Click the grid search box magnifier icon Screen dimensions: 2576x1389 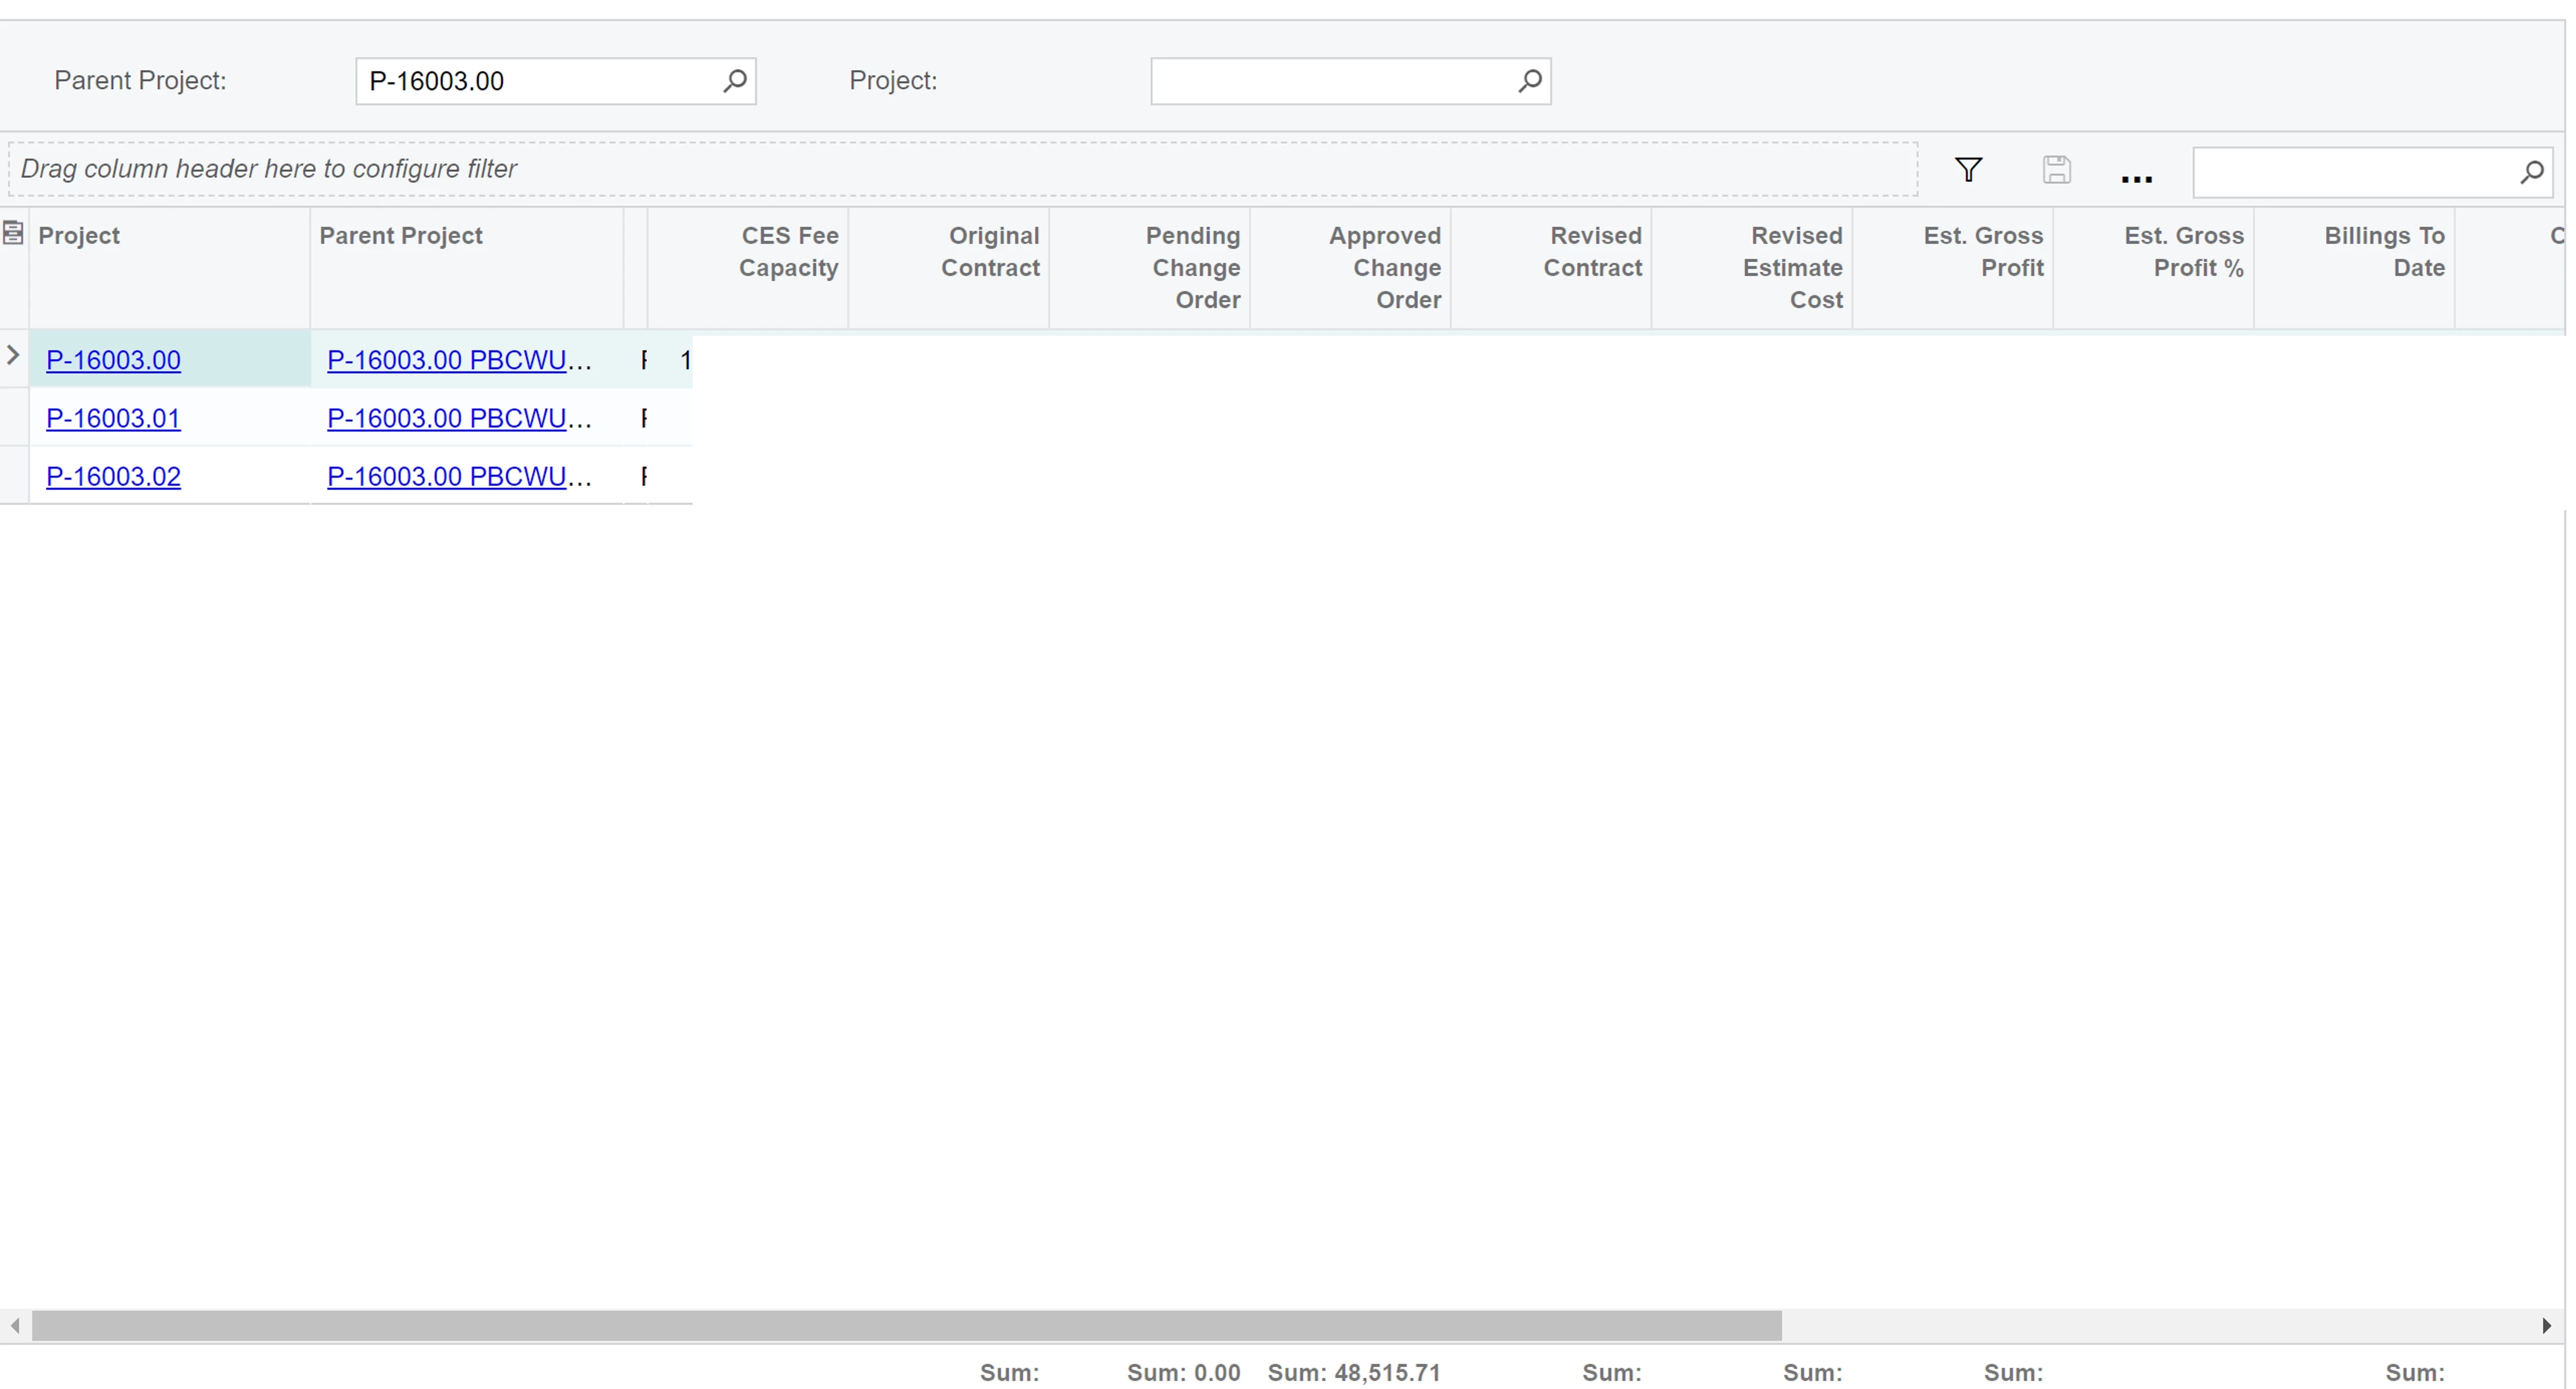(2531, 172)
